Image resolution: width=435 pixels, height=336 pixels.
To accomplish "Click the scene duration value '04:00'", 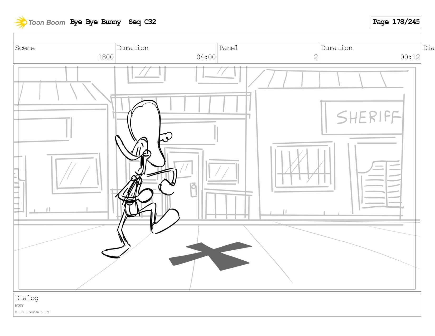I will coord(206,57).
